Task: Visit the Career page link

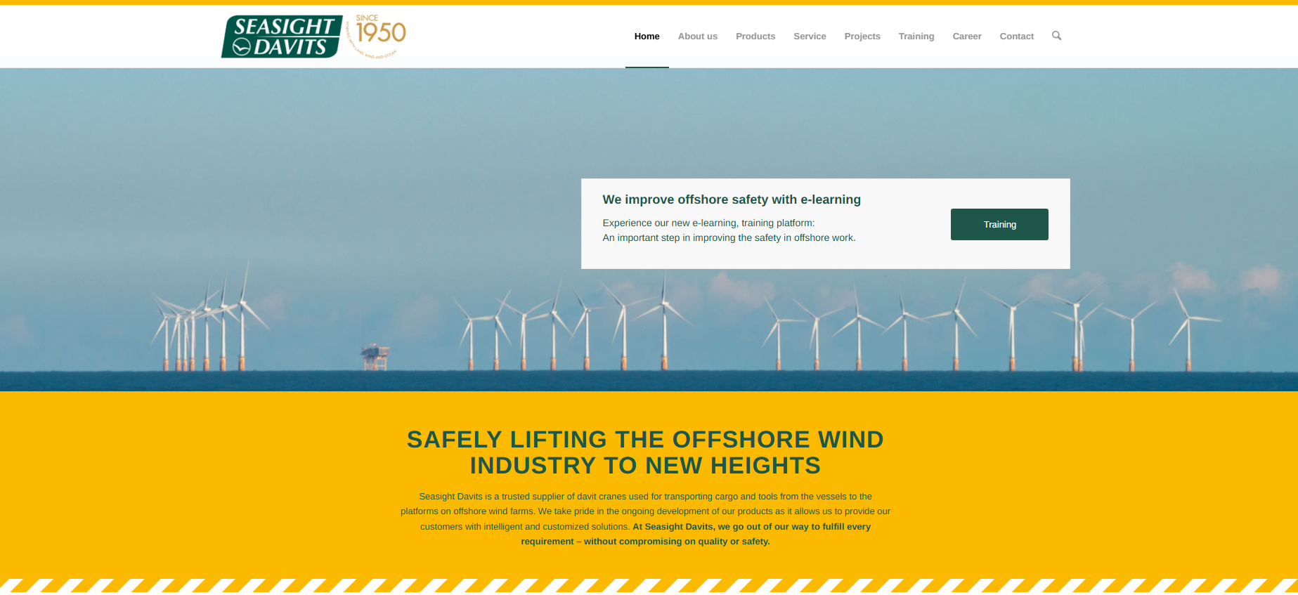Action: pos(966,37)
